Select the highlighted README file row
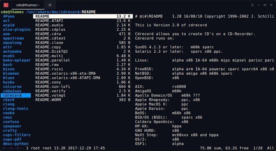 click(x=83, y=17)
